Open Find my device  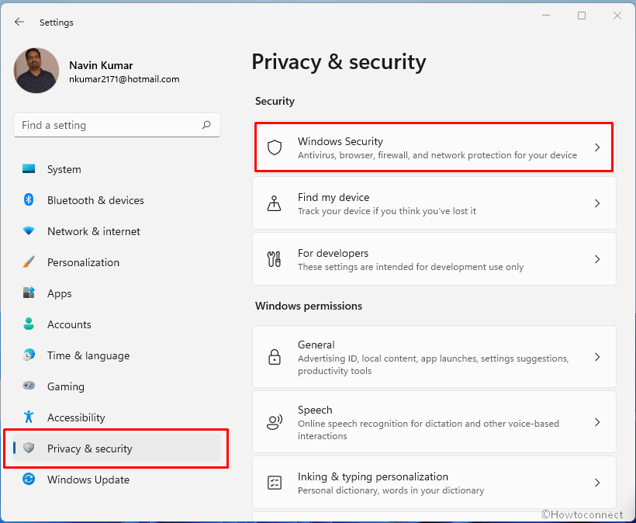(434, 203)
